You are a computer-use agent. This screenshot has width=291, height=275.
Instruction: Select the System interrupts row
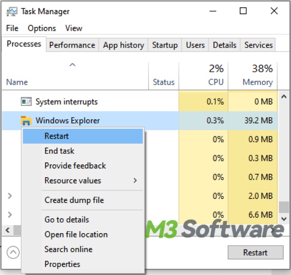click(x=140, y=101)
